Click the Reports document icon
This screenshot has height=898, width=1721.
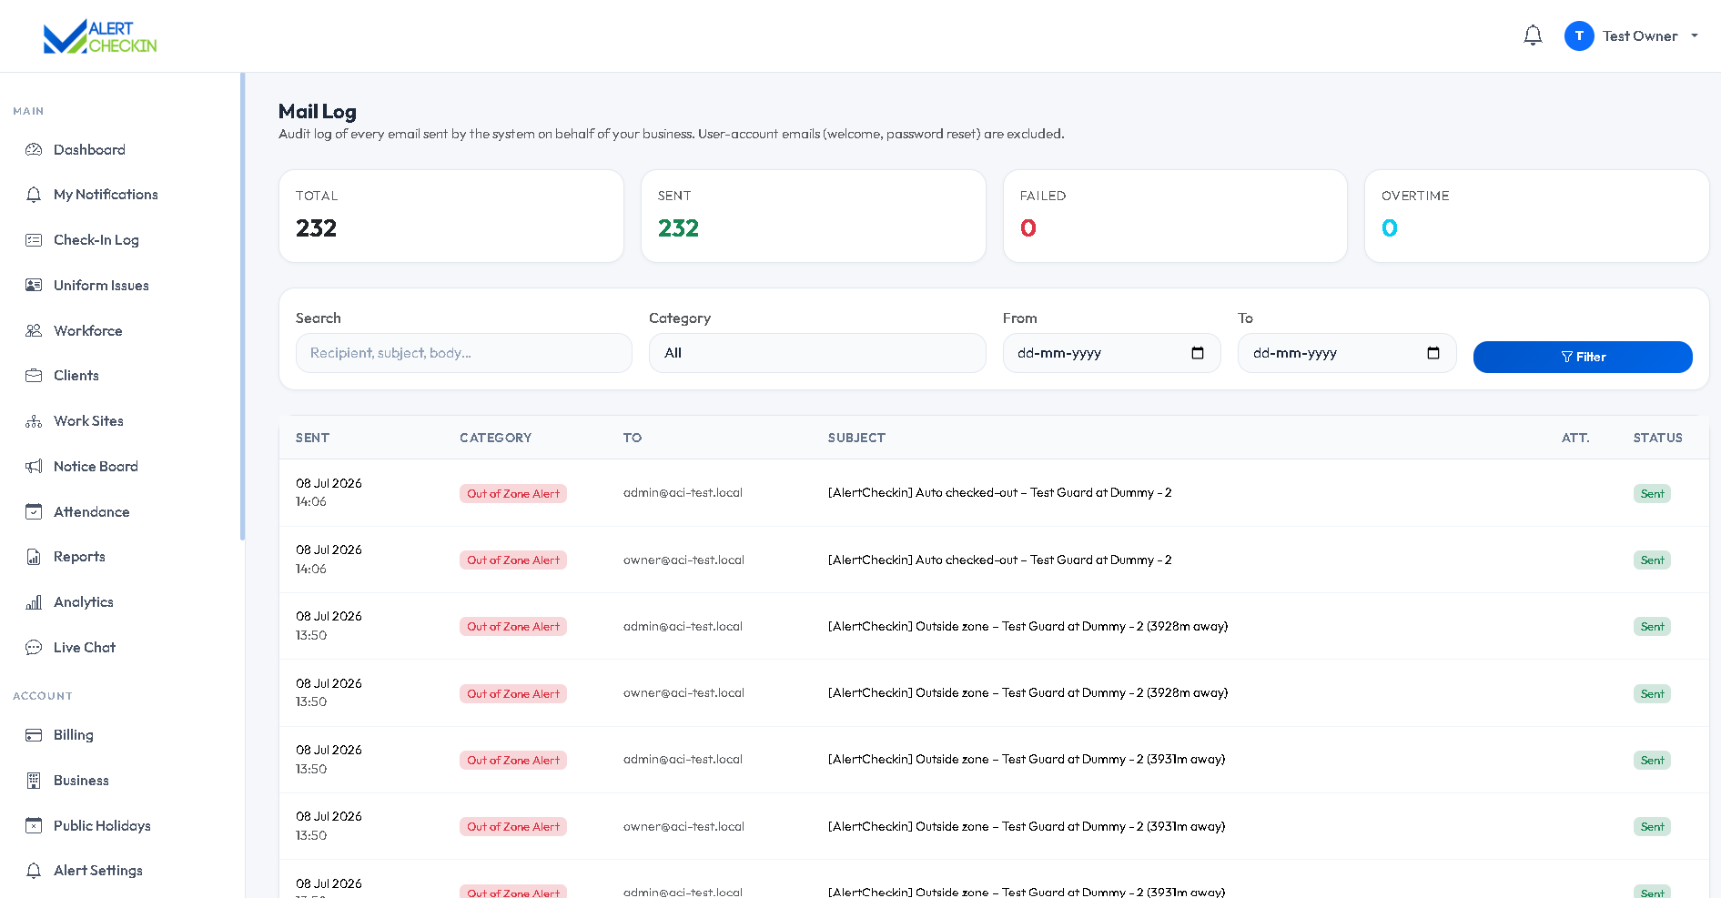click(x=34, y=557)
